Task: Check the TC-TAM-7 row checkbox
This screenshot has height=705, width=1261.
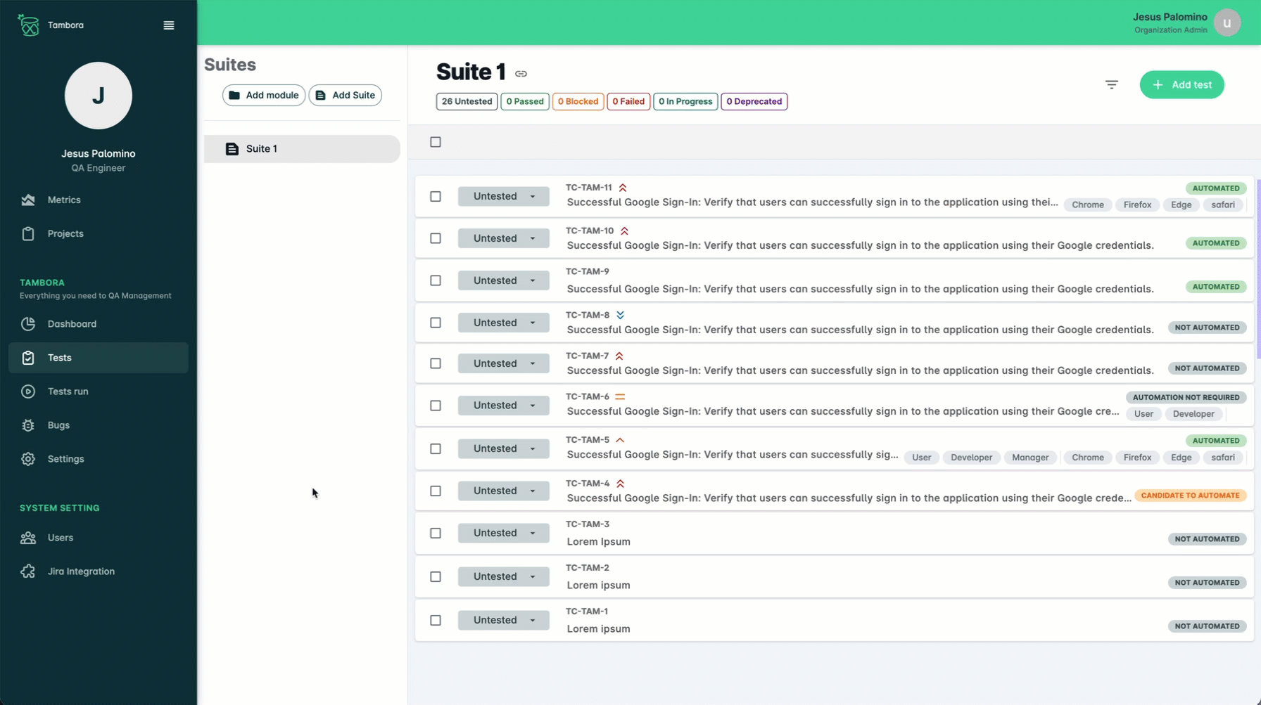Action: [436, 363]
